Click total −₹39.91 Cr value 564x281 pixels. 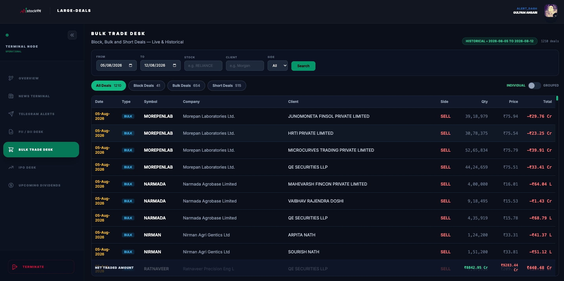(x=539, y=150)
